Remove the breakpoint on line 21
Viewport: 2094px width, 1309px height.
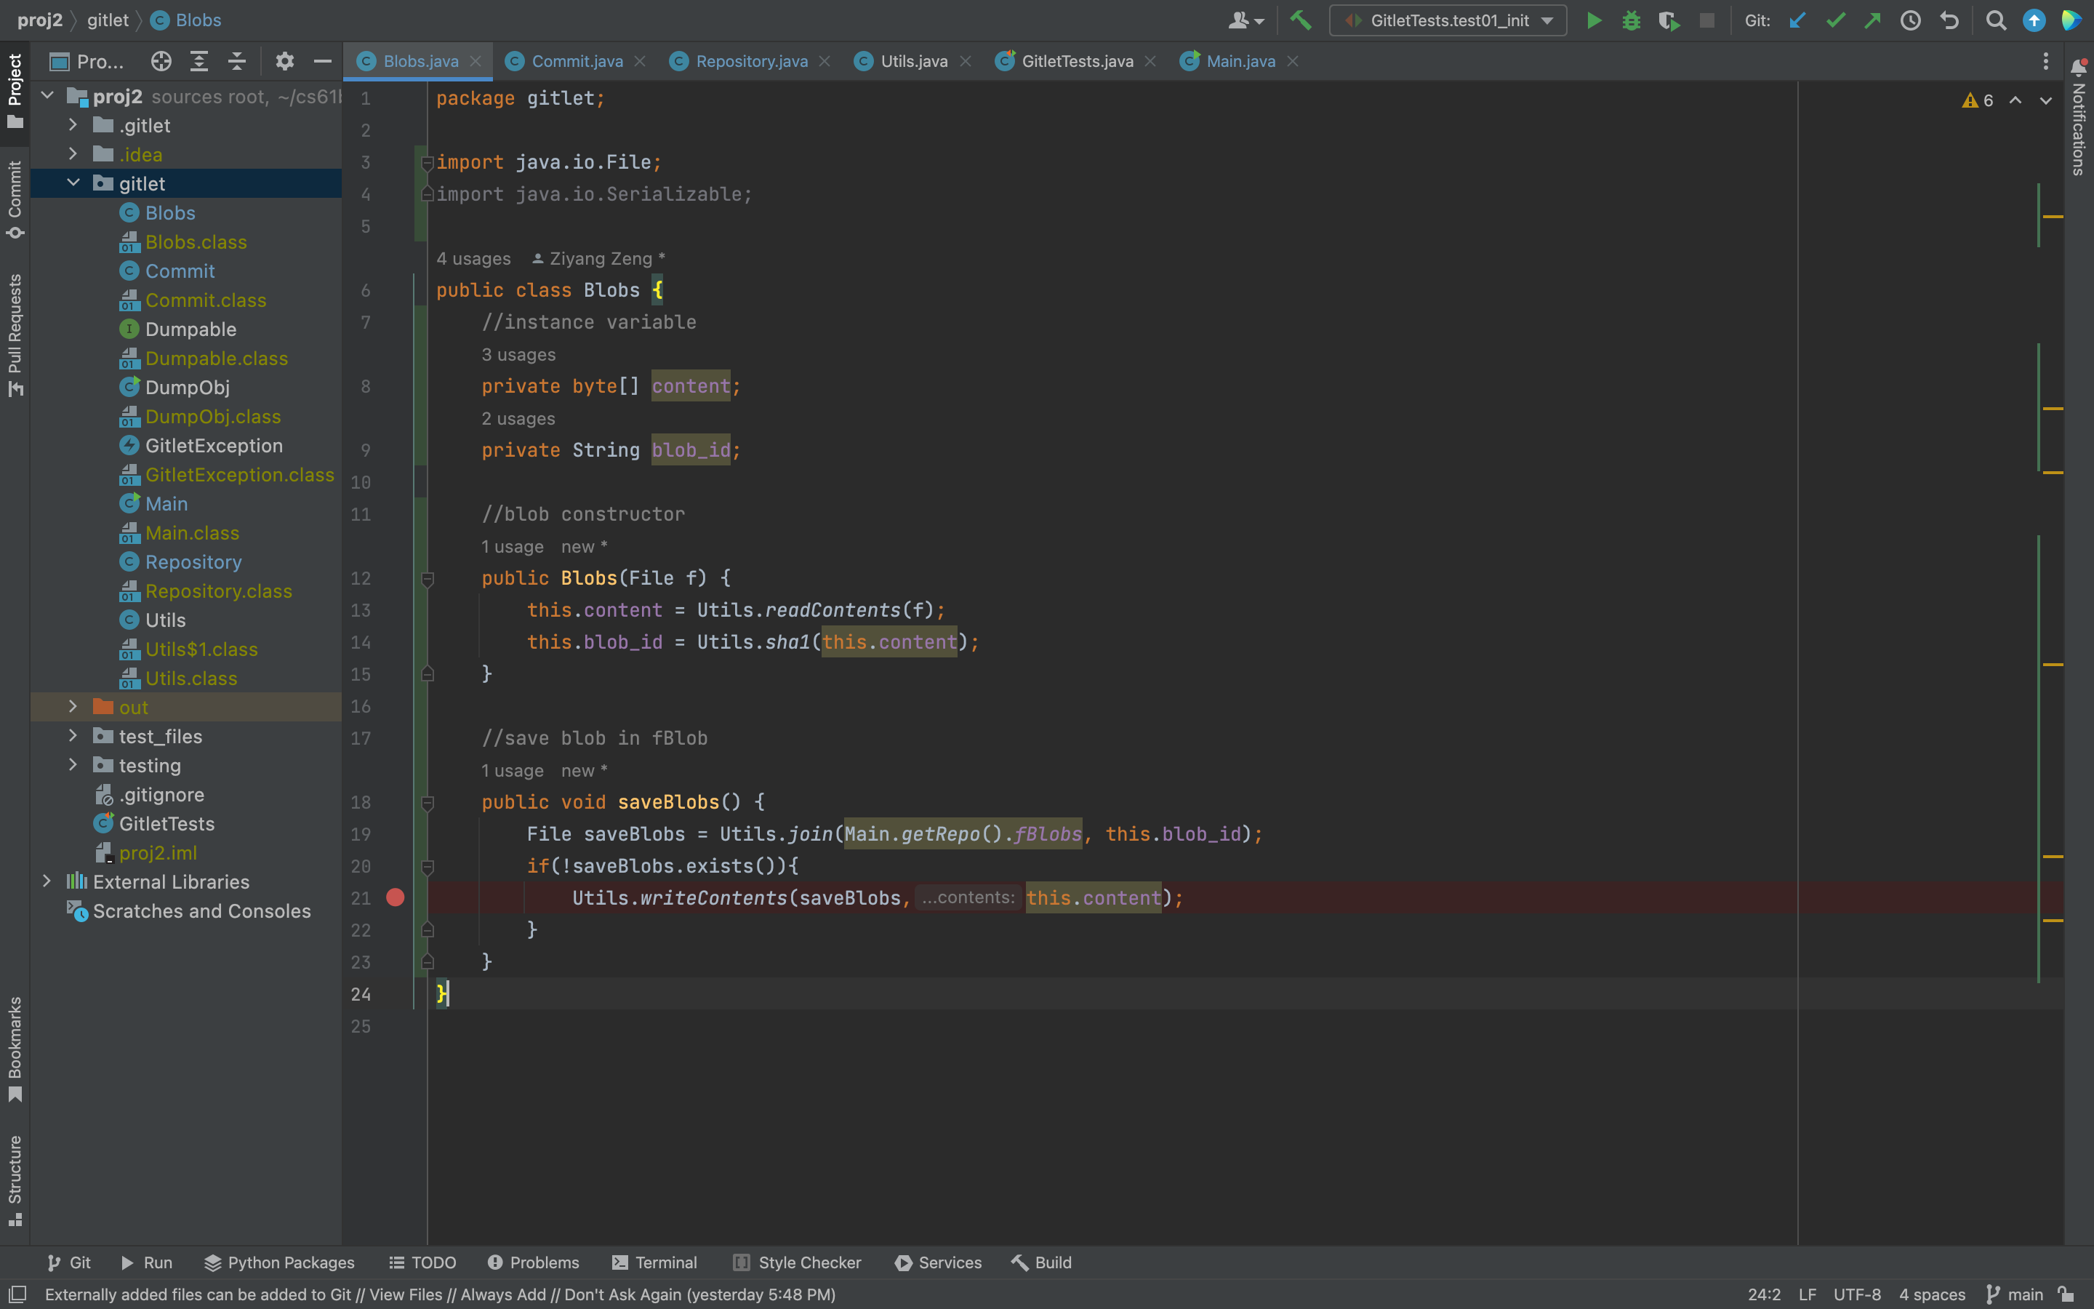[396, 898]
